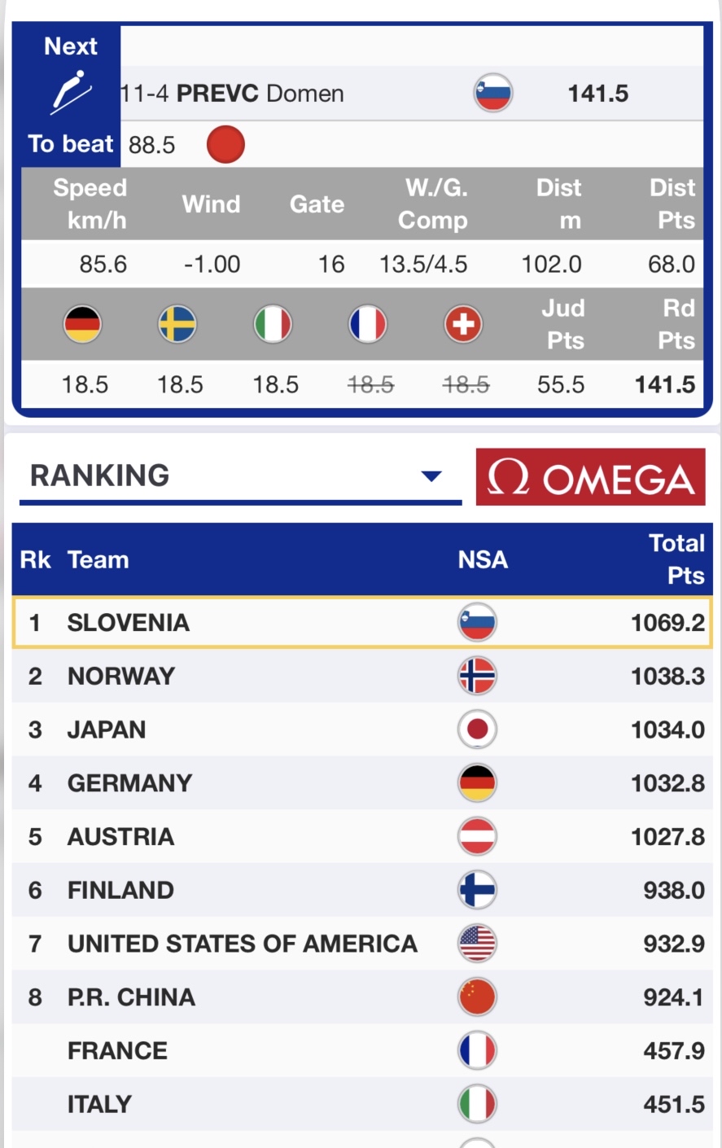Click the Germany team name
Viewport: 722px width, 1148px height.
[x=129, y=783]
